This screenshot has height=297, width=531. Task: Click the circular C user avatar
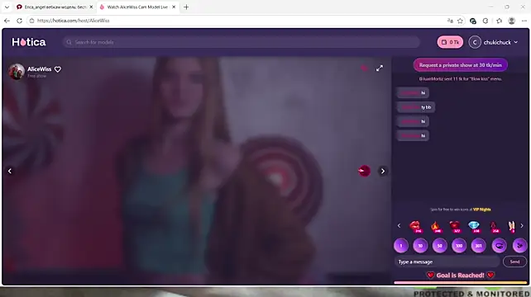(x=475, y=42)
